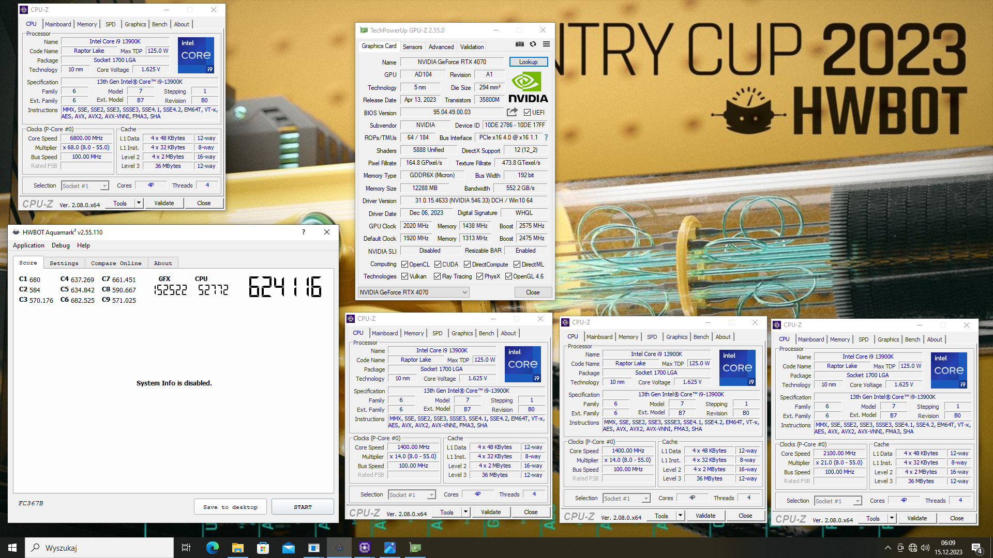Switch to the Sensors tab in GPU-Z

pyautogui.click(x=413, y=47)
